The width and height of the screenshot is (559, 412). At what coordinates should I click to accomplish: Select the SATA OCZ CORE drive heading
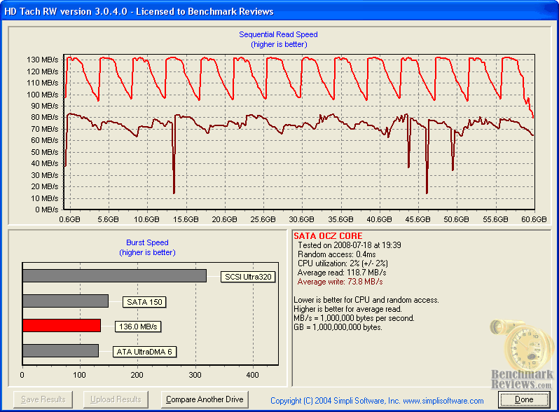330,236
